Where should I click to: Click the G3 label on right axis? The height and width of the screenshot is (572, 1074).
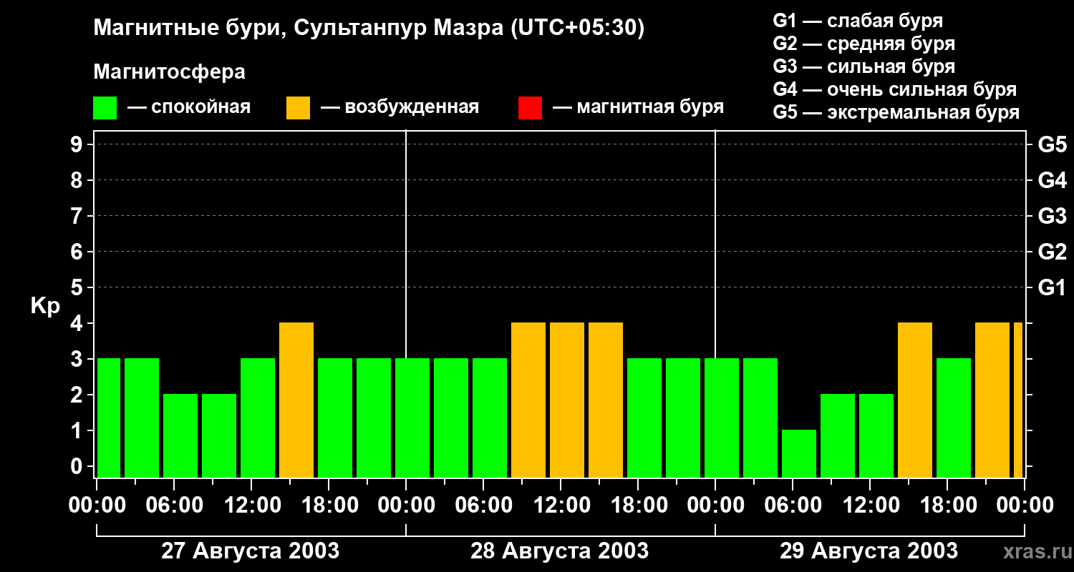click(1052, 216)
